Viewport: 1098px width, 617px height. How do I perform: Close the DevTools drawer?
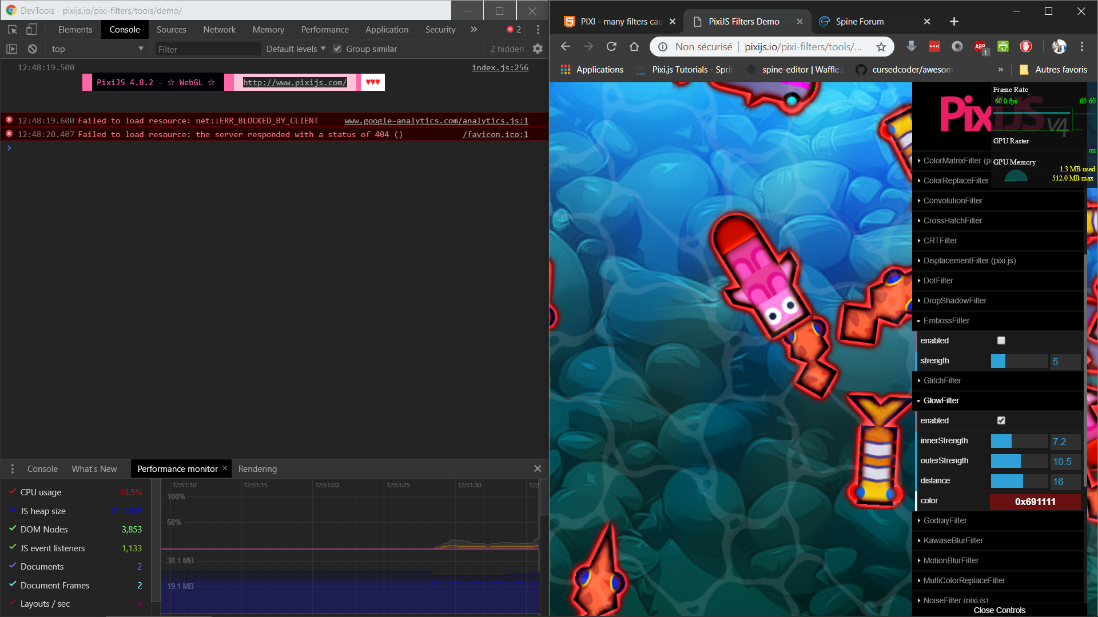pos(538,468)
